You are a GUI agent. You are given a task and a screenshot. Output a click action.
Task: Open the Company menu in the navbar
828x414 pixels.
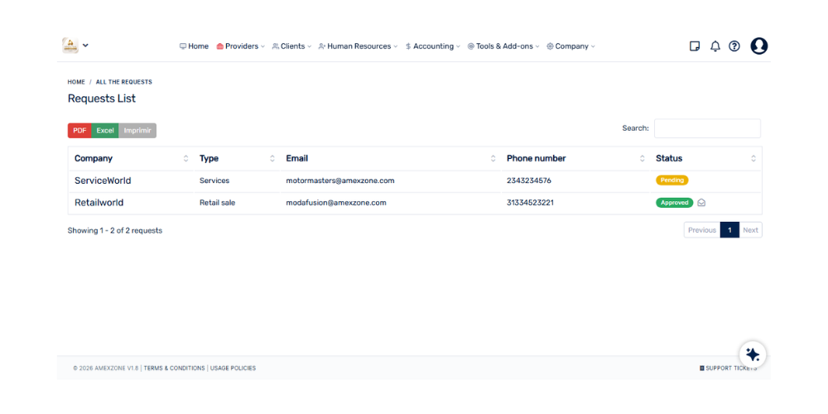coord(570,46)
